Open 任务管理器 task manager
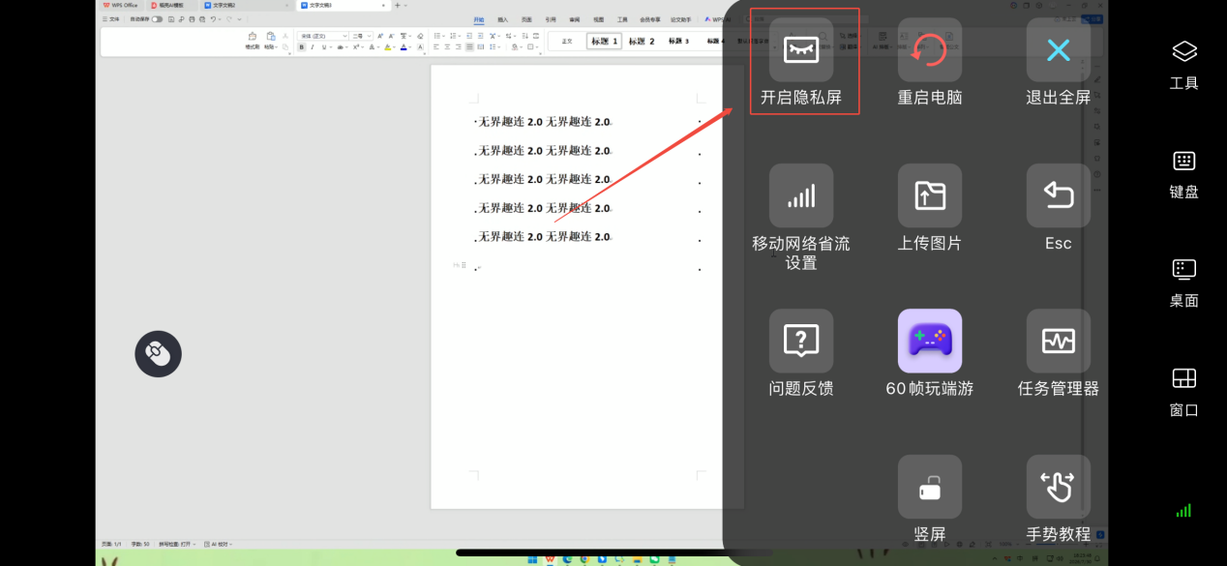The height and width of the screenshot is (566, 1227). click(1059, 341)
